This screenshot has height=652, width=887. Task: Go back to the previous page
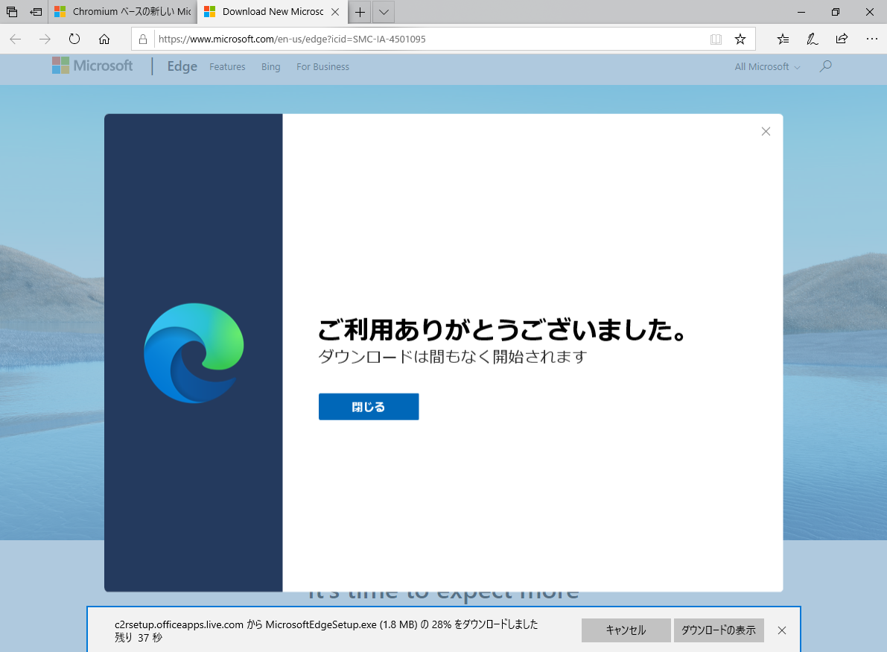(x=15, y=39)
